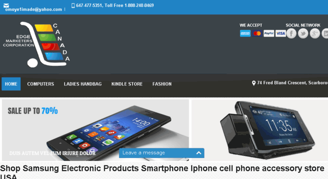Click the American Express payment icon
Screen dimensions: 328x179
pyautogui.click(x=245, y=33)
